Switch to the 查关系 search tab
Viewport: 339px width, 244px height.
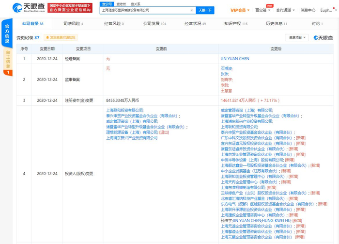tap(135, 4)
